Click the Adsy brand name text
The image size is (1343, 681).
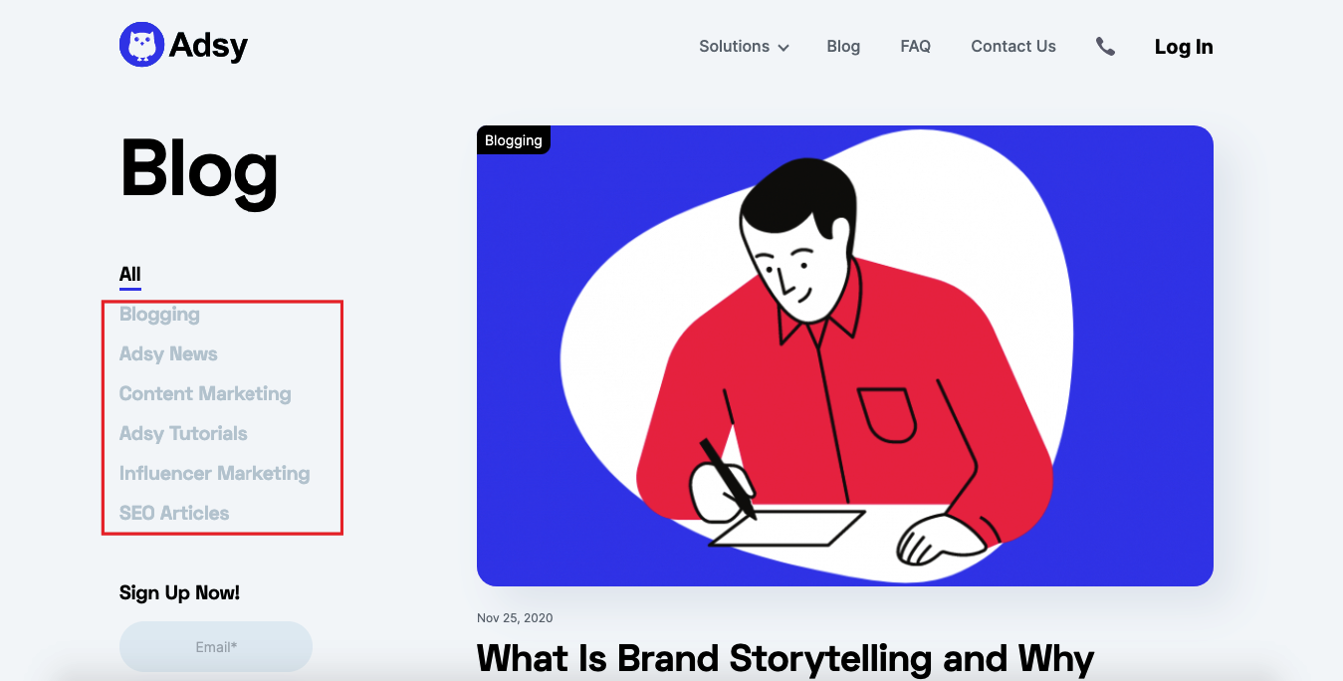click(x=208, y=46)
